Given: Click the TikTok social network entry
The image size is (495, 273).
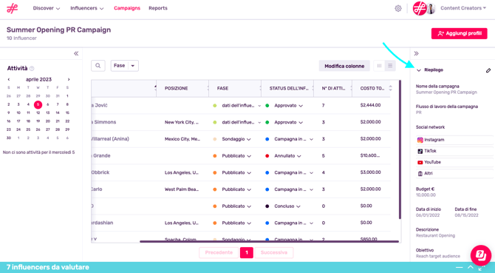Looking at the screenshot, I should click(x=454, y=151).
